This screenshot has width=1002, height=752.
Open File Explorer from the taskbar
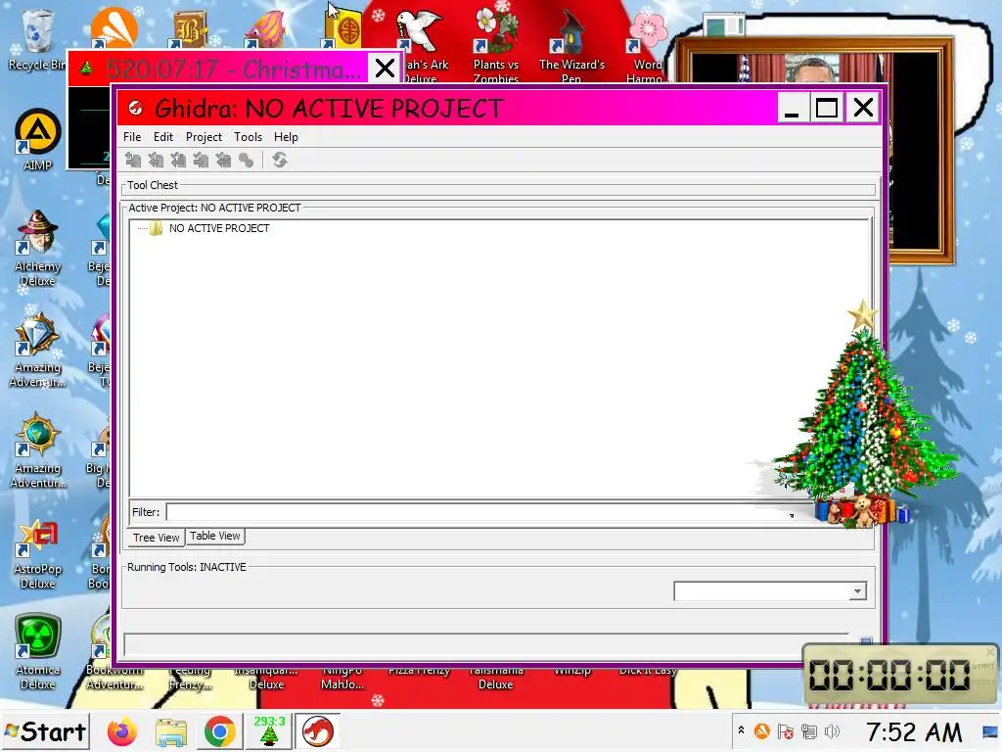(170, 731)
